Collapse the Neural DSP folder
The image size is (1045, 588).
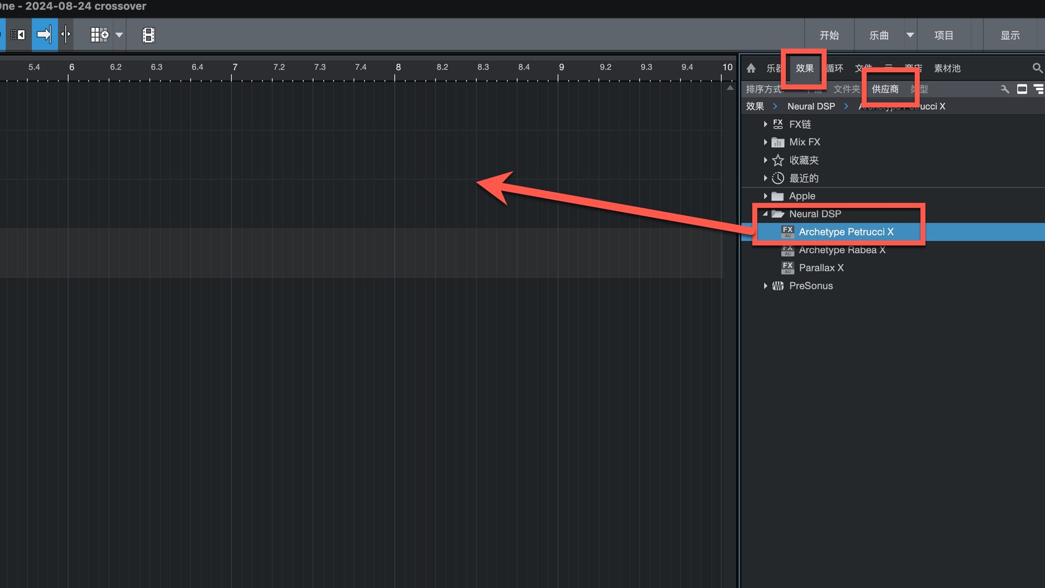[765, 213]
